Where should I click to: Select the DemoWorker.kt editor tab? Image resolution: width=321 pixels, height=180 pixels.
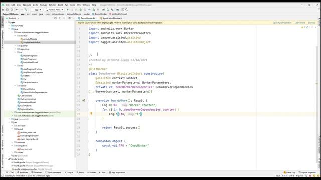87,18
